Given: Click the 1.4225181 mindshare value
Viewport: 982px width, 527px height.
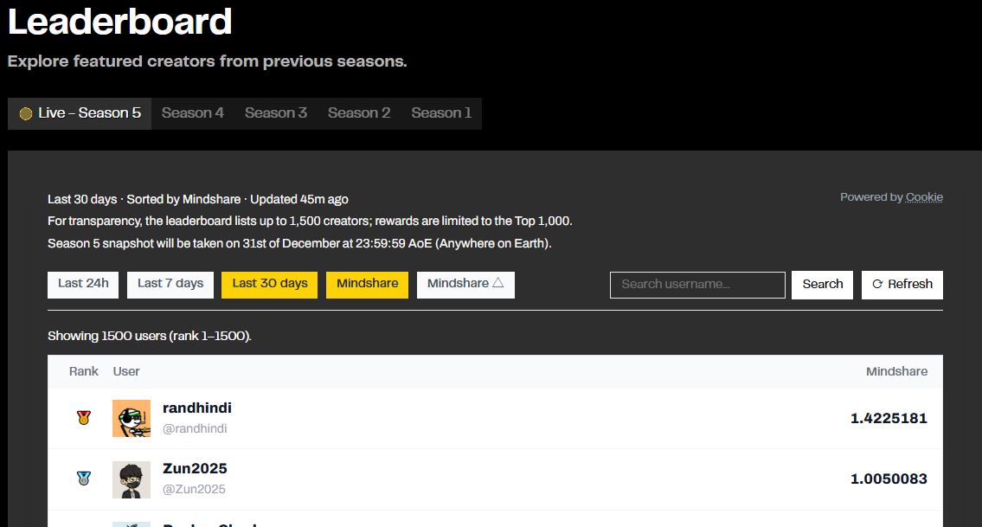Looking at the screenshot, I should (889, 419).
